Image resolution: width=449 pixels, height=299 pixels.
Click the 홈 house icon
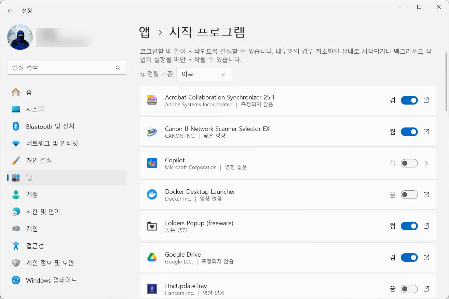pos(16,92)
